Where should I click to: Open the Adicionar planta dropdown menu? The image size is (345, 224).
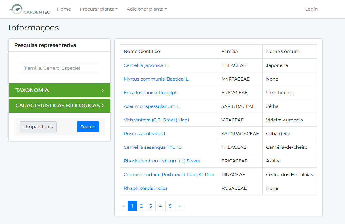146,9
